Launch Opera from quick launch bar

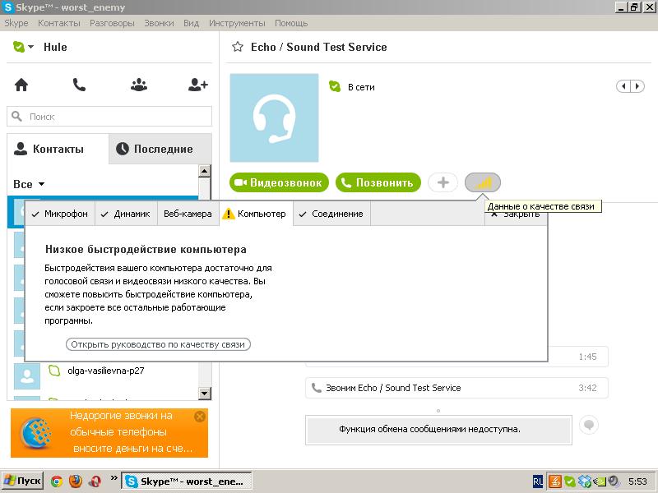95,481
